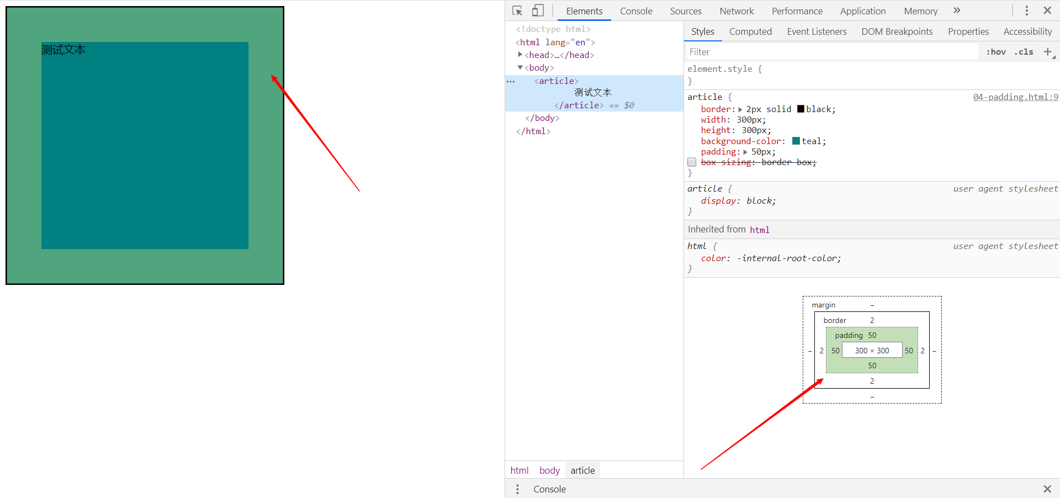Screen dimensions: 1060x498
Task: Show more DevTools tabs chevron
Action: click(957, 10)
